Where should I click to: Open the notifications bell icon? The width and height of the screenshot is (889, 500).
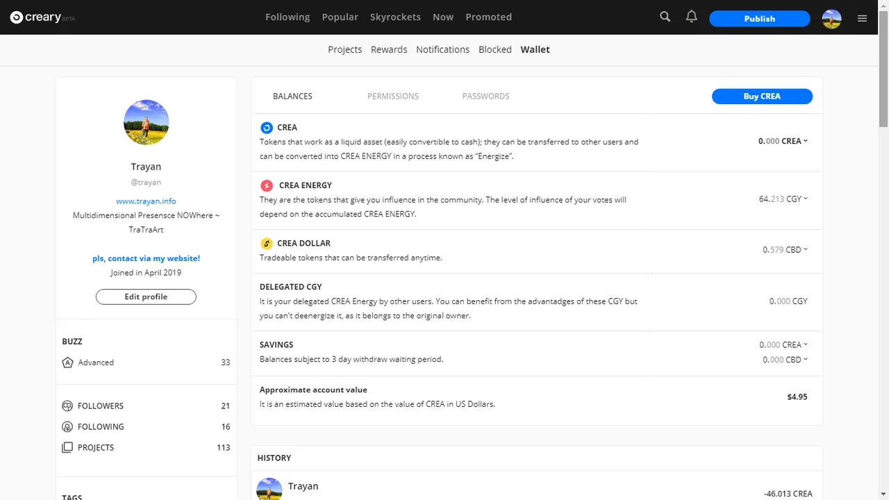tap(691, 17)
